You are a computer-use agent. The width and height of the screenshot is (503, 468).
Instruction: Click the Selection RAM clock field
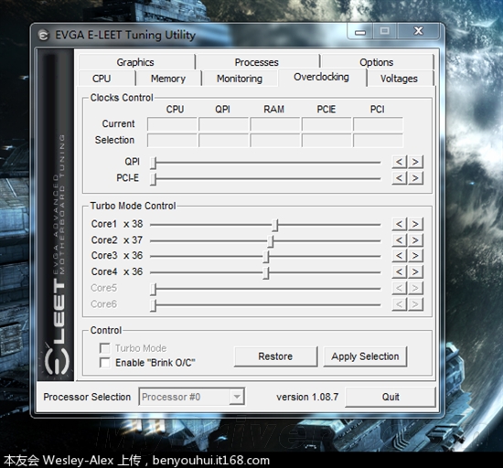tap(275, 141)
